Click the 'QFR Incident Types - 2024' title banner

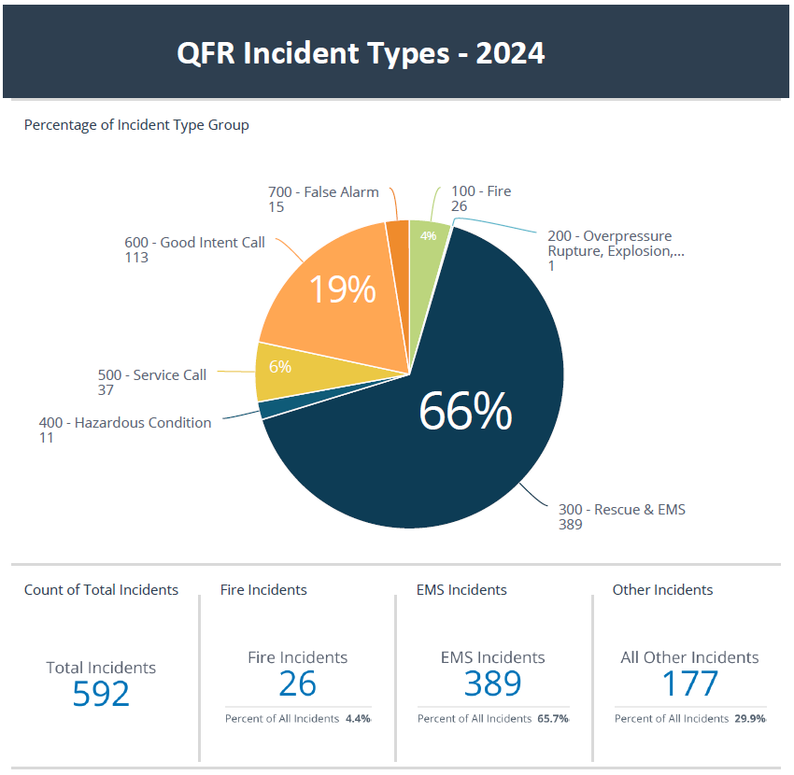tap(361, 53)
